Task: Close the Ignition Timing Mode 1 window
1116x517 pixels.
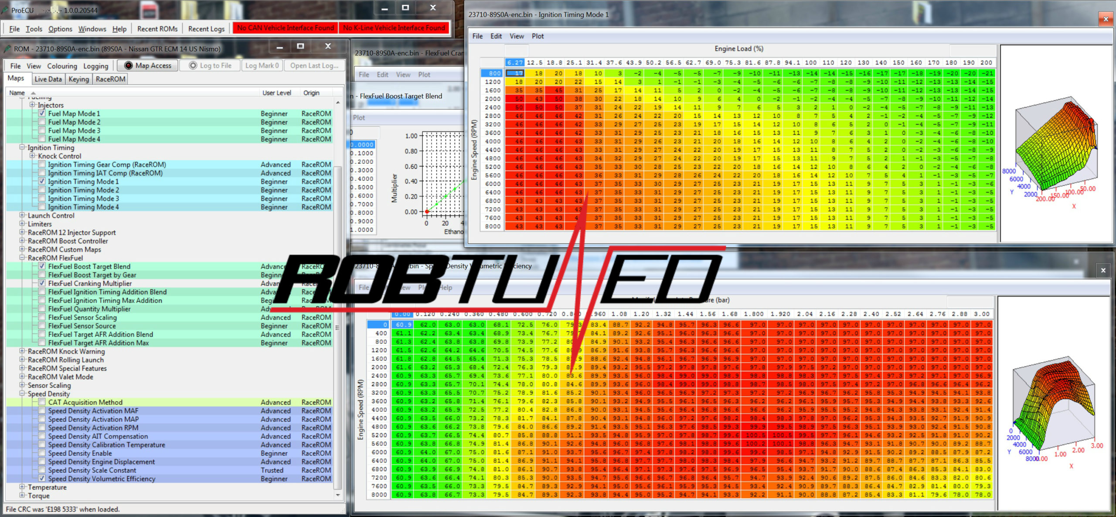Action: click(x=1106, y=19)
